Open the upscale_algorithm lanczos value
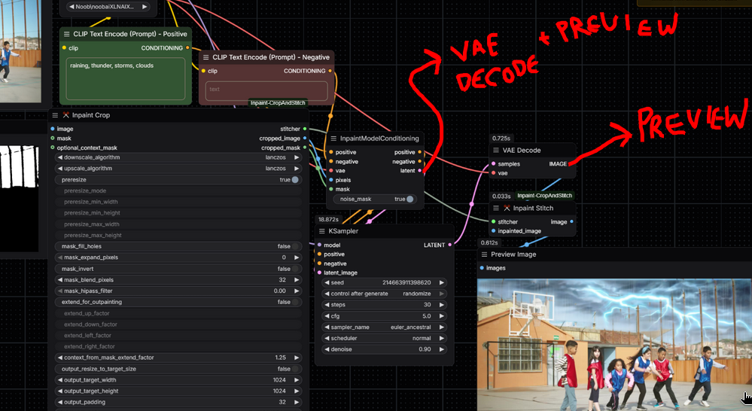752x411 pixels. [276, 169]
